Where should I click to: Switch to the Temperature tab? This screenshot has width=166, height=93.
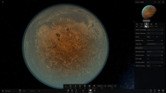(146, 25)
